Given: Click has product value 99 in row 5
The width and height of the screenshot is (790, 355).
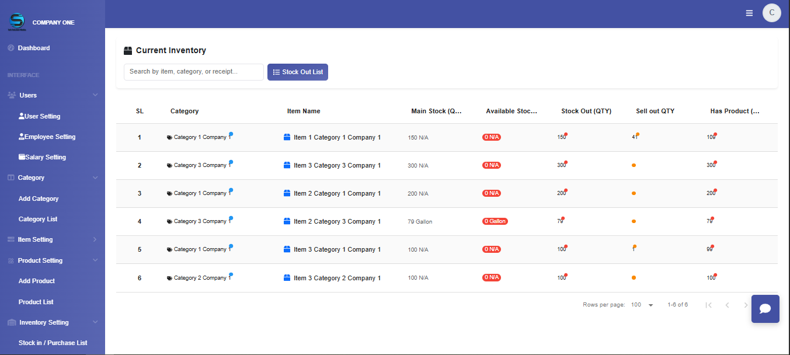Looking at the screenshot, I should pos(709,249).
